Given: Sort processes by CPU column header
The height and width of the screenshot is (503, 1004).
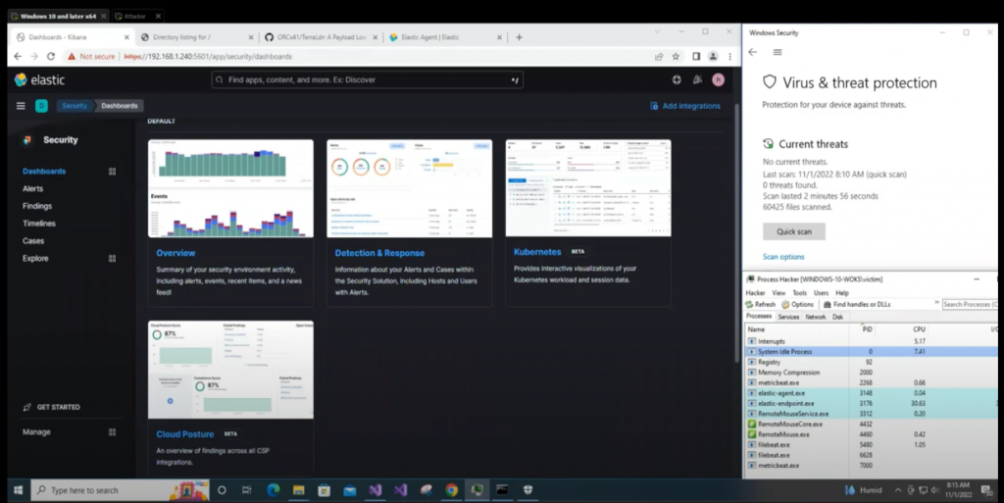Looking at the screenshot, I should pos(919,328).
